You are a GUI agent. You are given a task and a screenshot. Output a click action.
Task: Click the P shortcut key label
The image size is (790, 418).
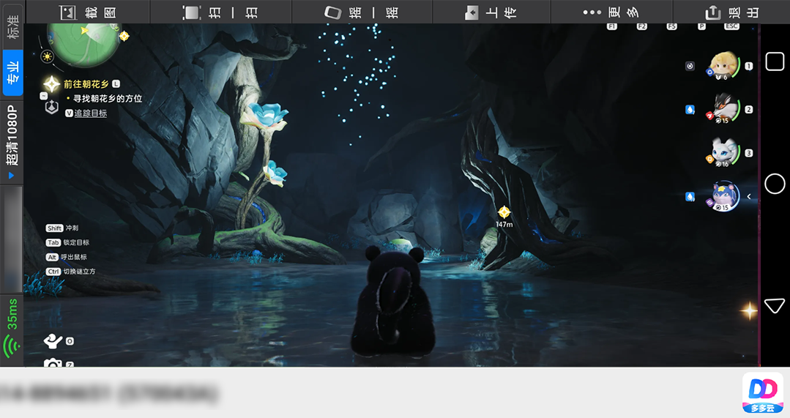pos(701,26)
